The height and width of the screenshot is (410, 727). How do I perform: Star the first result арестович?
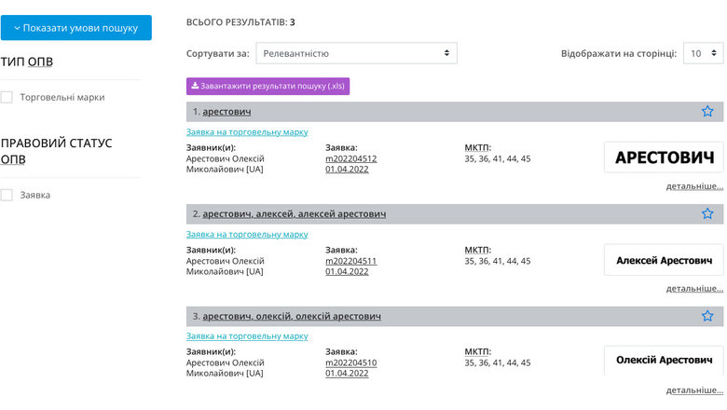coord(707,112)
